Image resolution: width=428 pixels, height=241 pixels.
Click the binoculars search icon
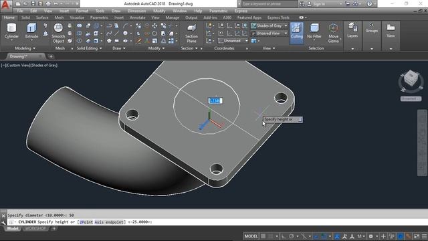302,4
